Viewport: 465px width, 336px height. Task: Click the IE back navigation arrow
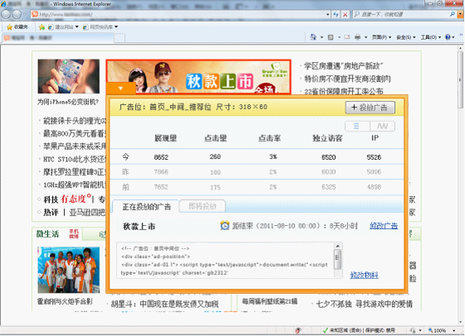point(7,14)
